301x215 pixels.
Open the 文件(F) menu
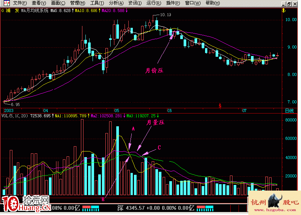(20, 3)
